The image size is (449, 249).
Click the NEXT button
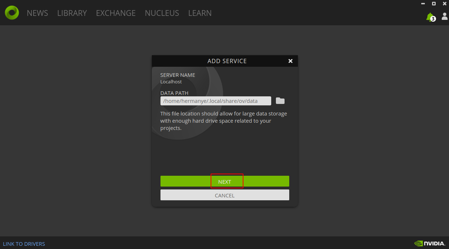[x=225, y=181]
